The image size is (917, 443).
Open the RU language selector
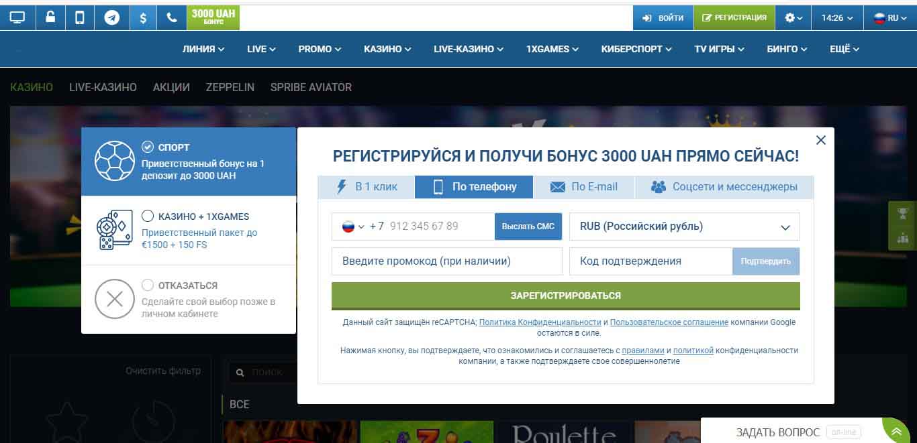(x=890, y=18)
